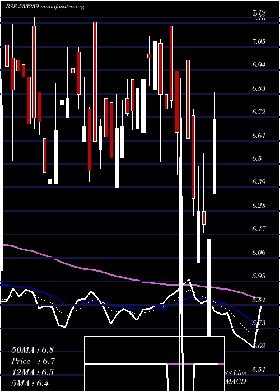Select the 6.39 price axis label
This screenshot has width=280, height=392.
pyautogui.click(x=259, y=182)
